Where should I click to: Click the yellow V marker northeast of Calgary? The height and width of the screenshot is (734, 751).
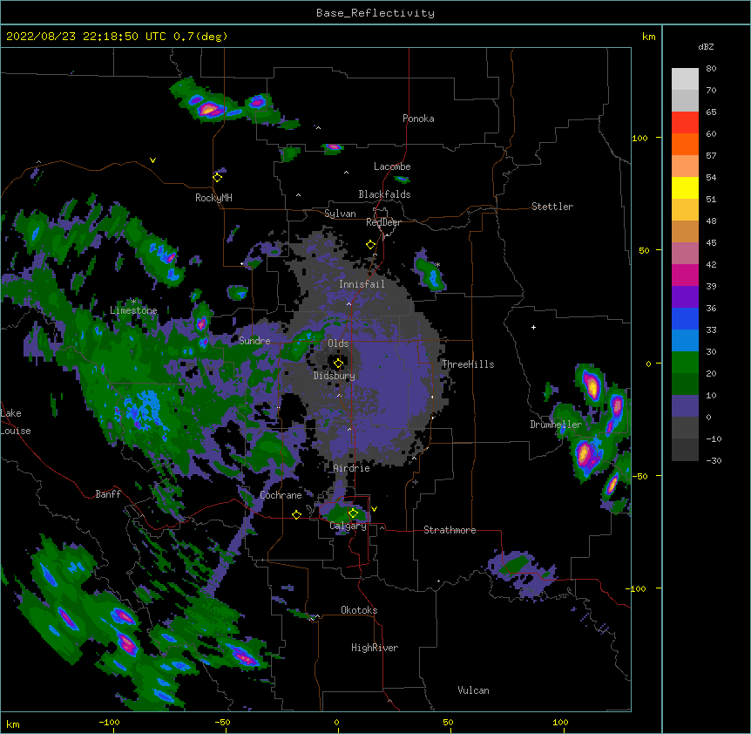pyautogui.click(x=374, y=509)
